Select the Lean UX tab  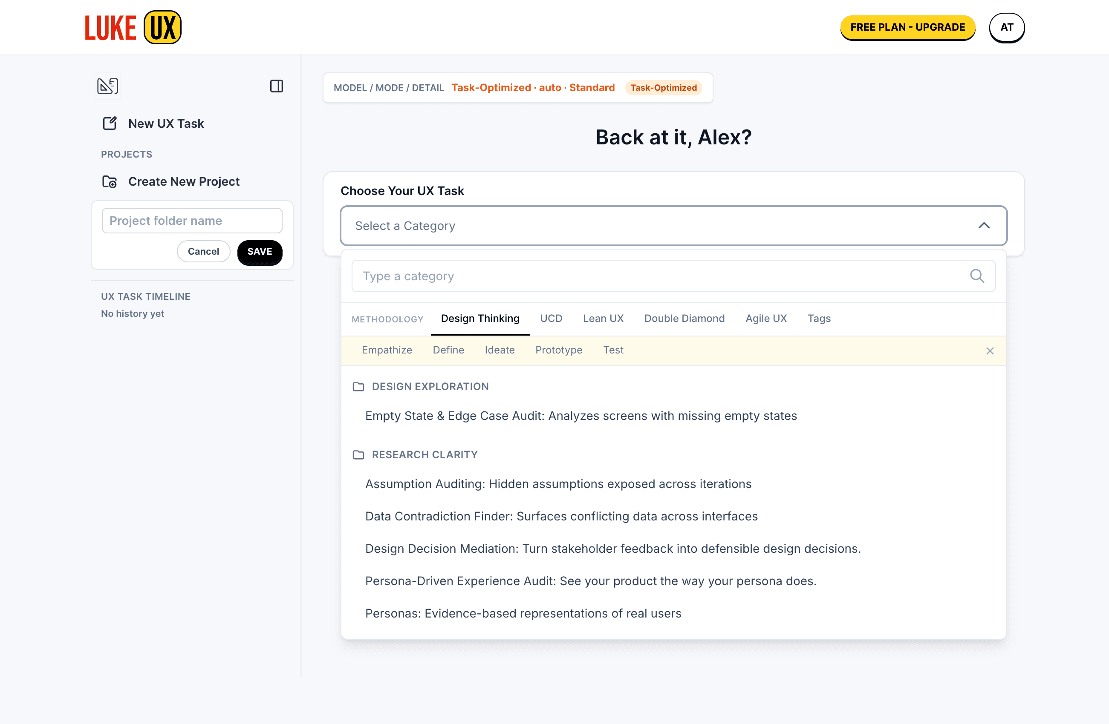pyautogui.click(x=603, y=319)
